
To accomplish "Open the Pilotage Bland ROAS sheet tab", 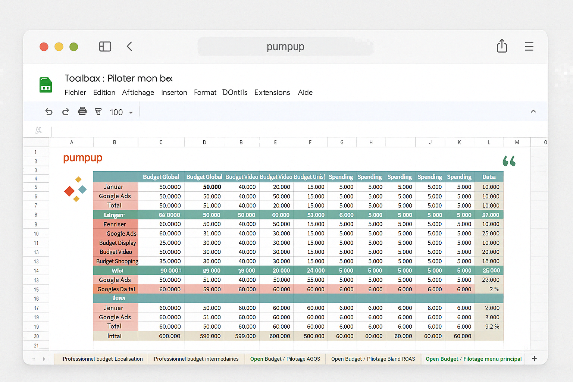I will pos(373,359).
